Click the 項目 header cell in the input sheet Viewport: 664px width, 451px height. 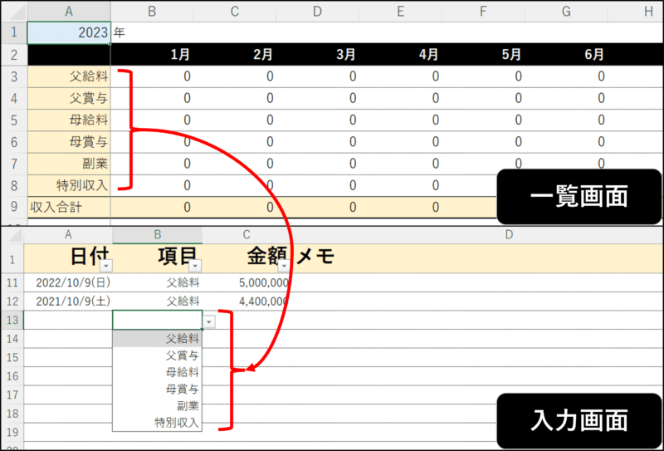coord(158,258)
